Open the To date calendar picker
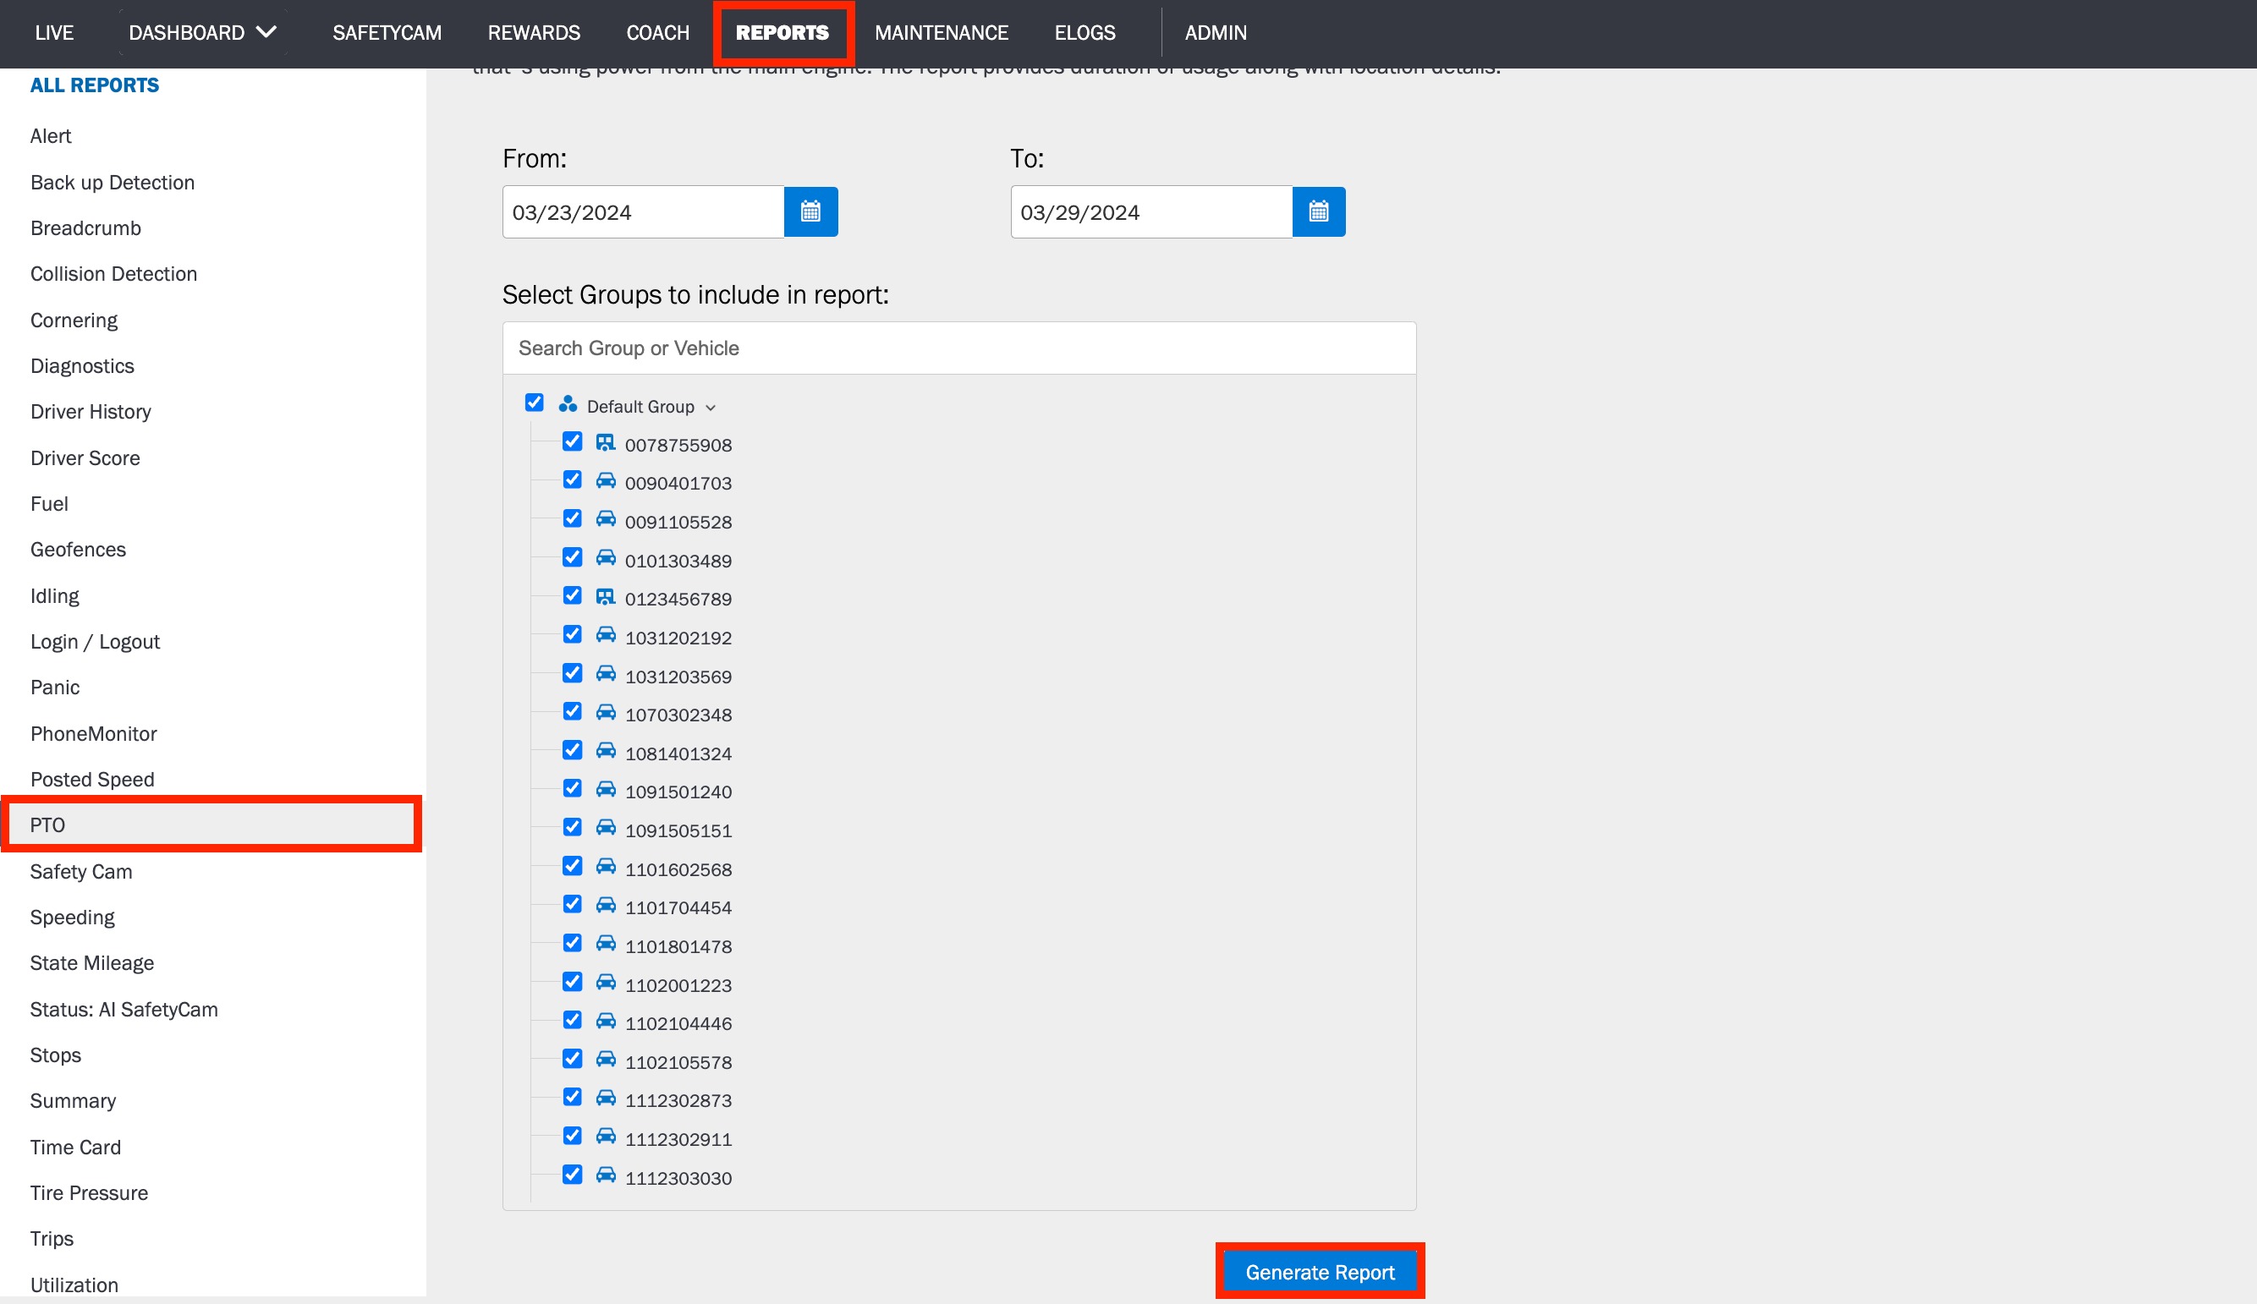This screenshot has height=1304, width=2257. tap(1318, 212)
